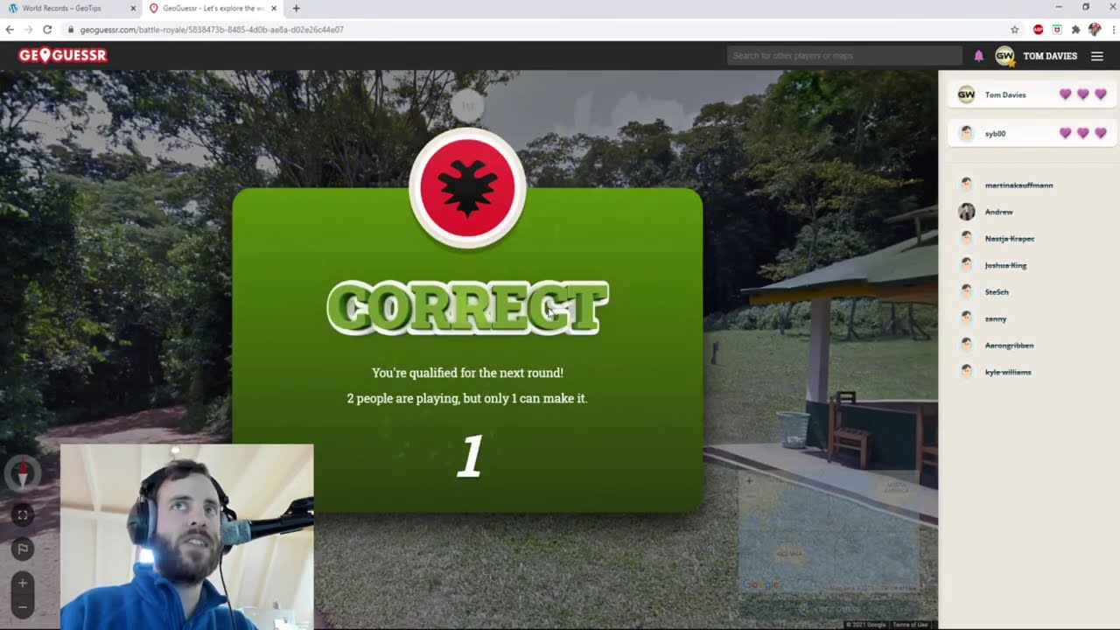Click the guess mini-map
The height and width of the screenshot is (630, 1120).
click(x=829, y=532)
